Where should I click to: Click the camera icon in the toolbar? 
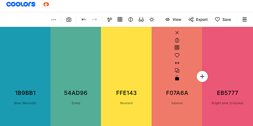click(69, 20)
